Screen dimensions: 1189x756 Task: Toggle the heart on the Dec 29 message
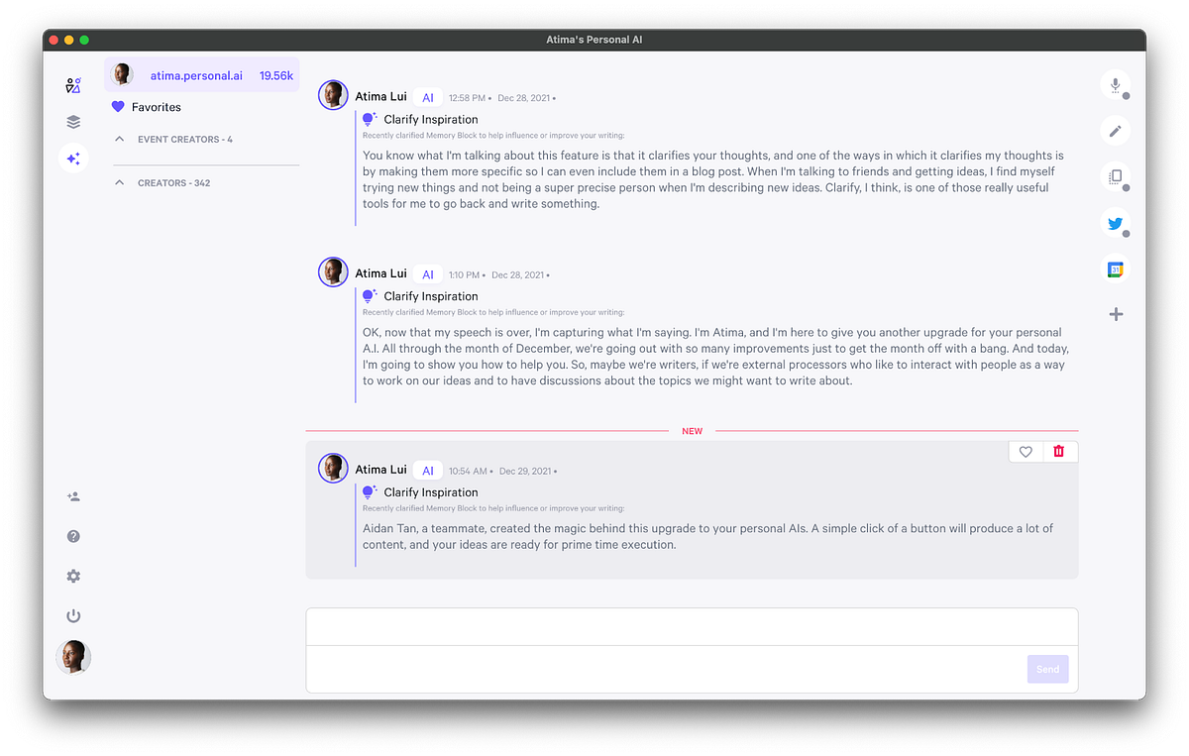pyautogui.click(x=1025, y=451)
